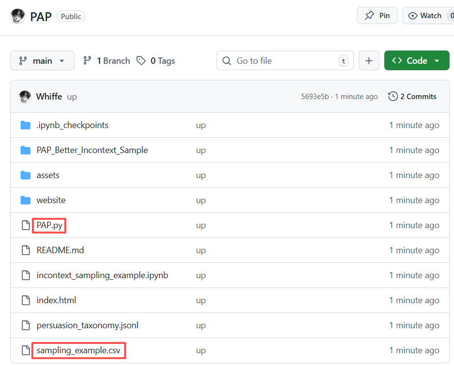This screenshot has height=366, width=454.
Task: Open the index.html file
Action: coord(56,300)
